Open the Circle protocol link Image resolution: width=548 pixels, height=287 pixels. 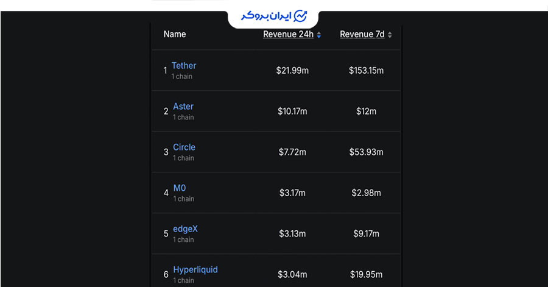184,147
